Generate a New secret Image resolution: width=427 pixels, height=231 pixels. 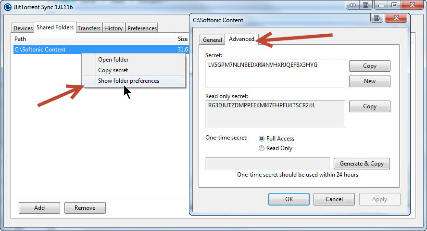point(370,81)
